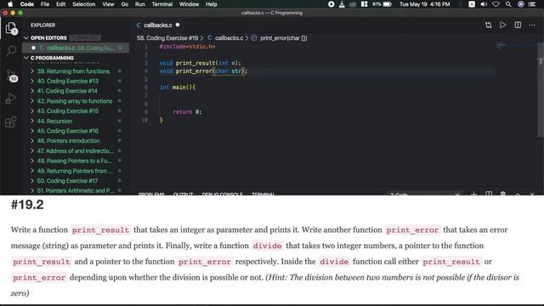
Task: Click the C file icon on callbacks.c tab
Action: [x=139, y=25]
